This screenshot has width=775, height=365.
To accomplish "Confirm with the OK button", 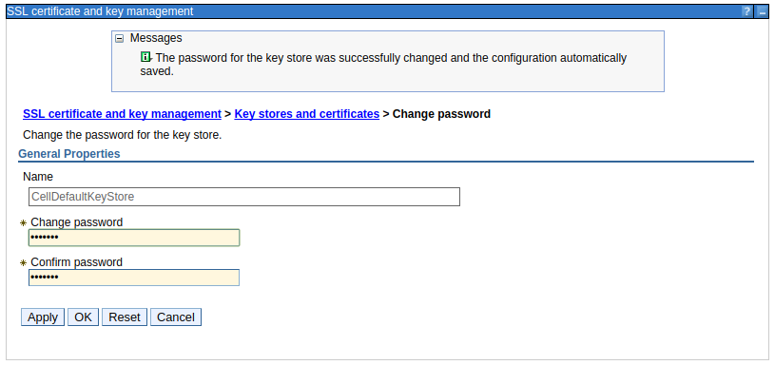I will (x=83, y=317).
